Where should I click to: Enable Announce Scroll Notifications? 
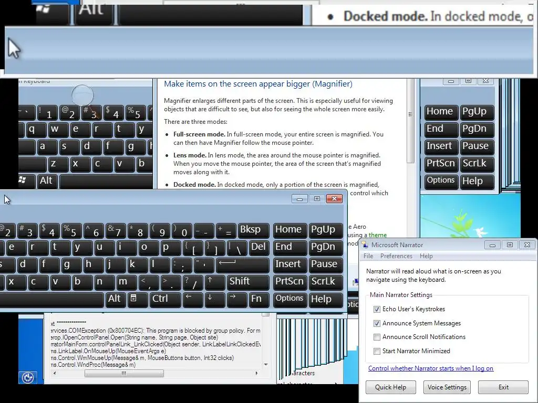[x=377, y=337]
